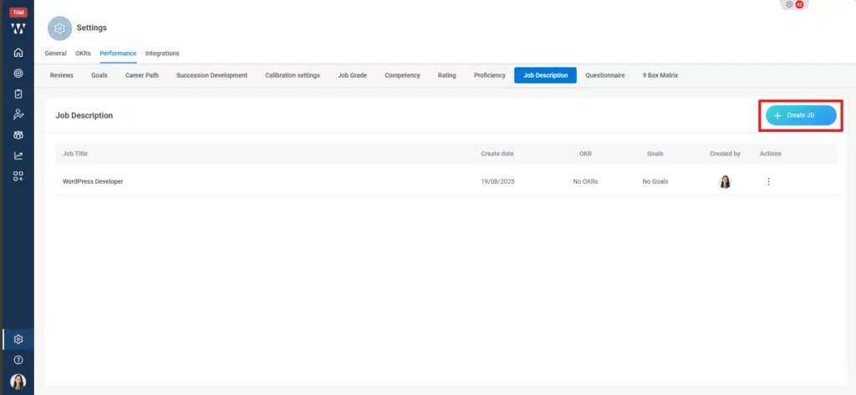This screenshot has width=856, height=395.
Task: Click the Created by column header
Action: tap(725, 154)
